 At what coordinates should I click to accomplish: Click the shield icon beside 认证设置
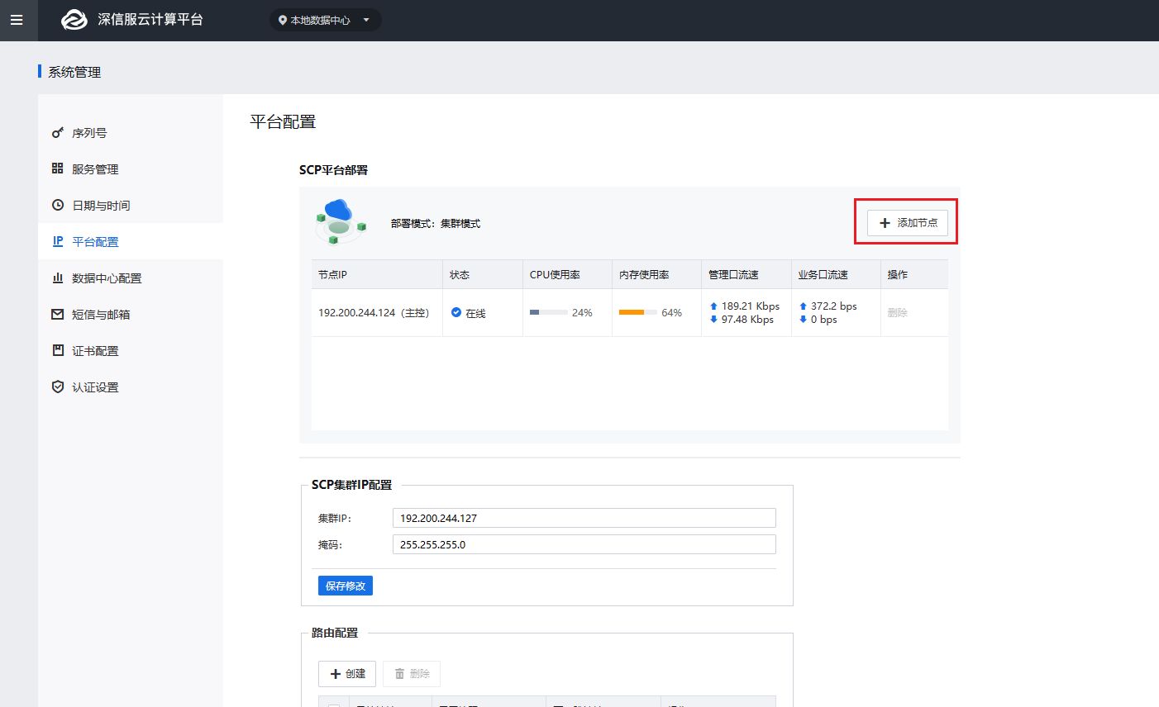[x=58, y=387]
